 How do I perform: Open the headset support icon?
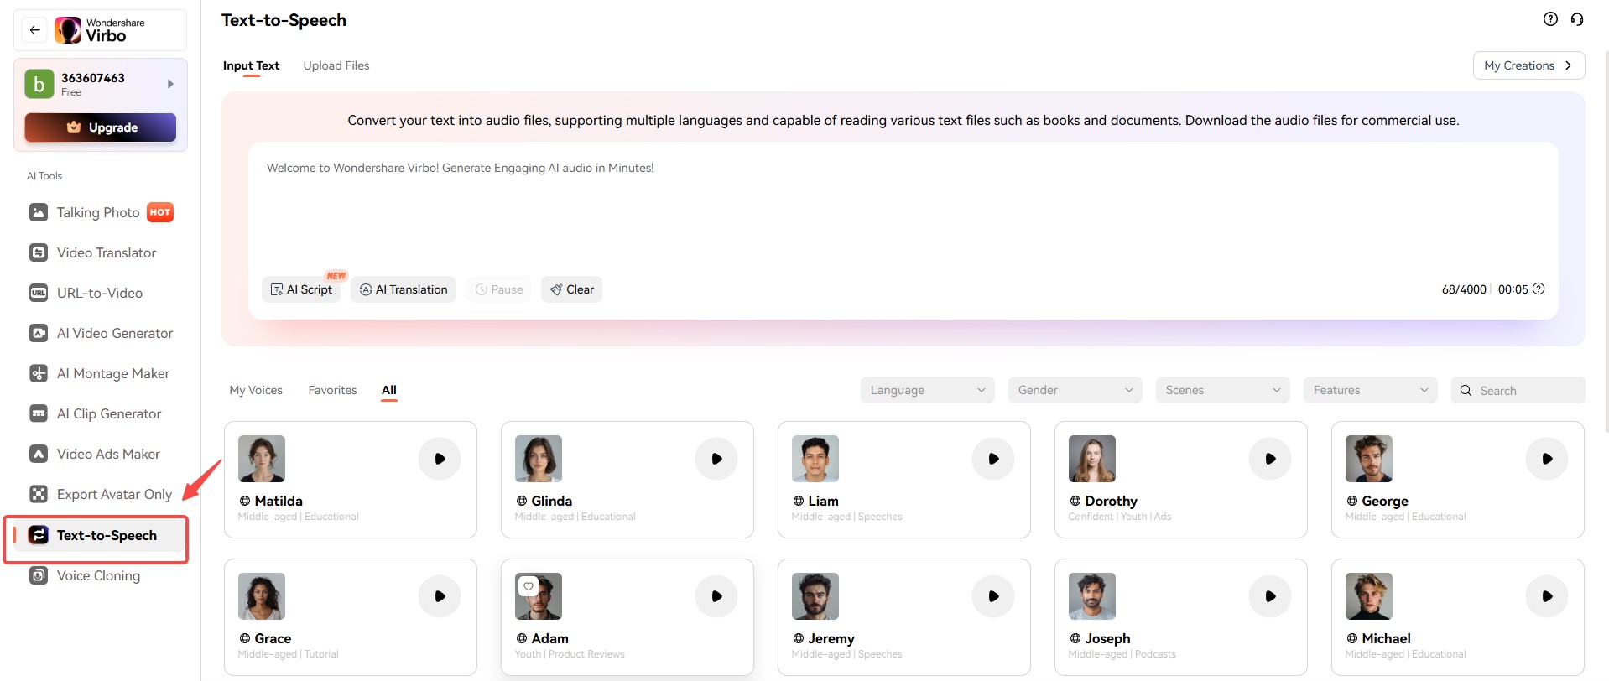pyautogui.click(x=1577, y=19)
